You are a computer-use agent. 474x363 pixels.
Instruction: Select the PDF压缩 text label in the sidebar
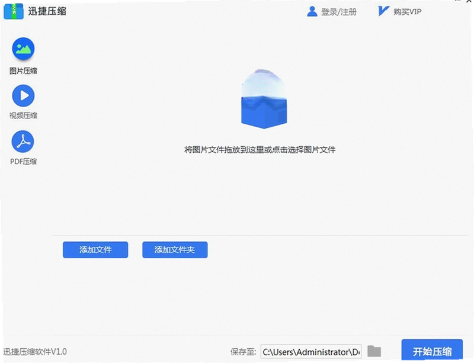pos(23,162)
